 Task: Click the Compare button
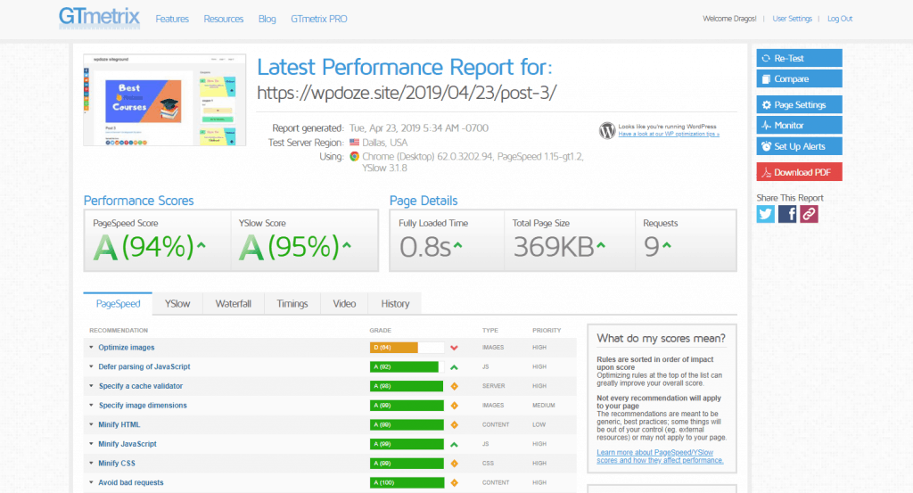pos(799,79)
